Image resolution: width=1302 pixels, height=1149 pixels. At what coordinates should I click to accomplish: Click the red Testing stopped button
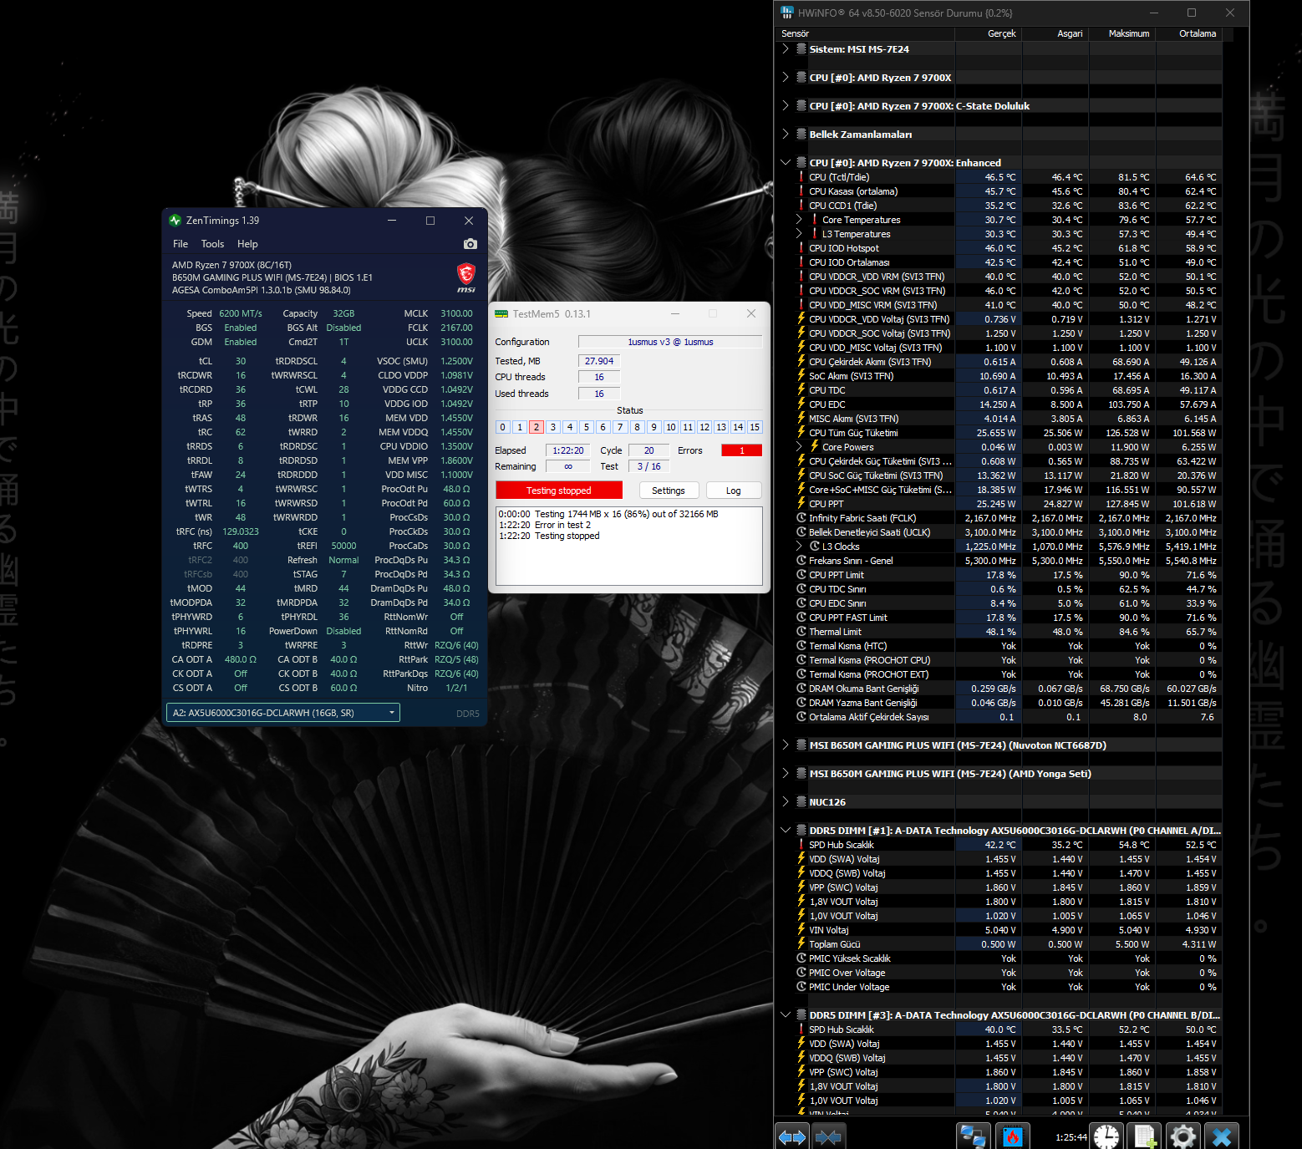coord(559,491)
